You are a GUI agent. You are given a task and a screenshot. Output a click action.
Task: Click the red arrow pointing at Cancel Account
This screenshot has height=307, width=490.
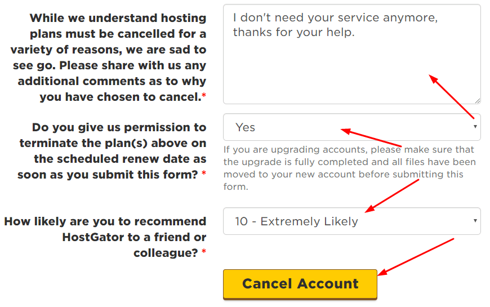coord(416,256)
